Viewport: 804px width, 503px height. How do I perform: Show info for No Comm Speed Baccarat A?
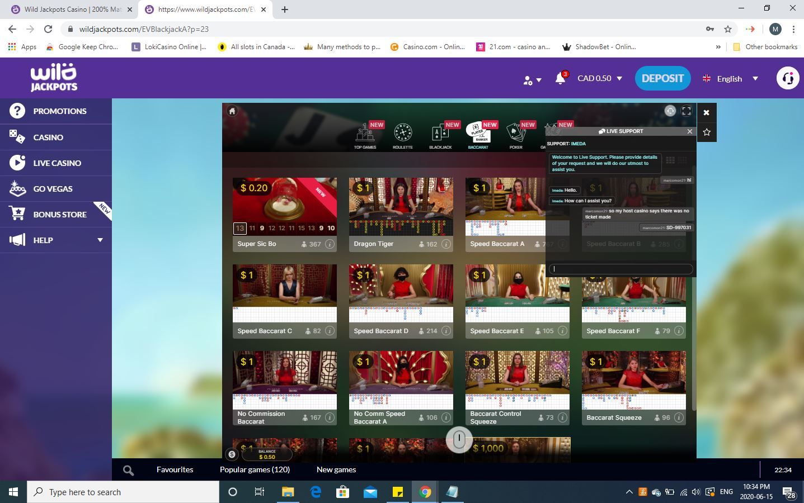click(446, 417)
